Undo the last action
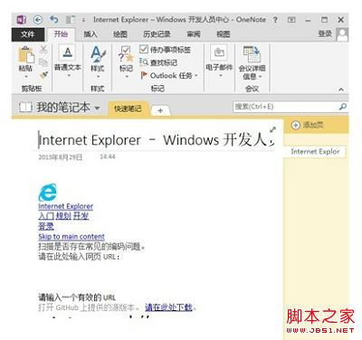The image size is (362, 340). point(54,20)
